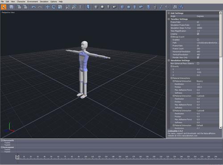Collapse the Simulation Settings section

click(169, 60)
